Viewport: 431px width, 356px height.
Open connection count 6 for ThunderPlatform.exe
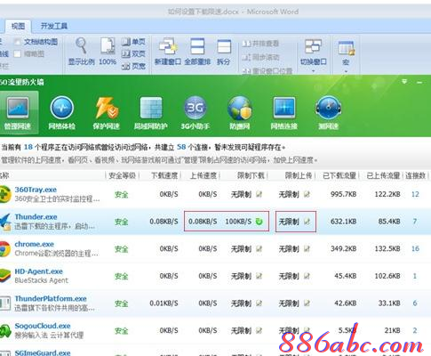pos(415,303)
